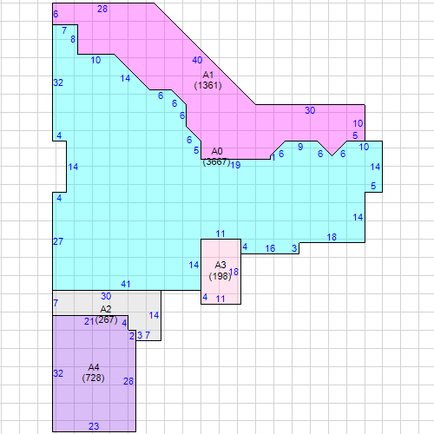Screen dimensions: 434x434
Task: Click the 3 dimension next to the 16
Action: pyautogui.click(x=294, y=248)
